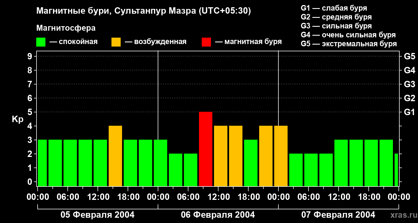Click the '06 Февраля 2004' date label
The height and width of the screenshot is (223, 418).
point(218,215)
